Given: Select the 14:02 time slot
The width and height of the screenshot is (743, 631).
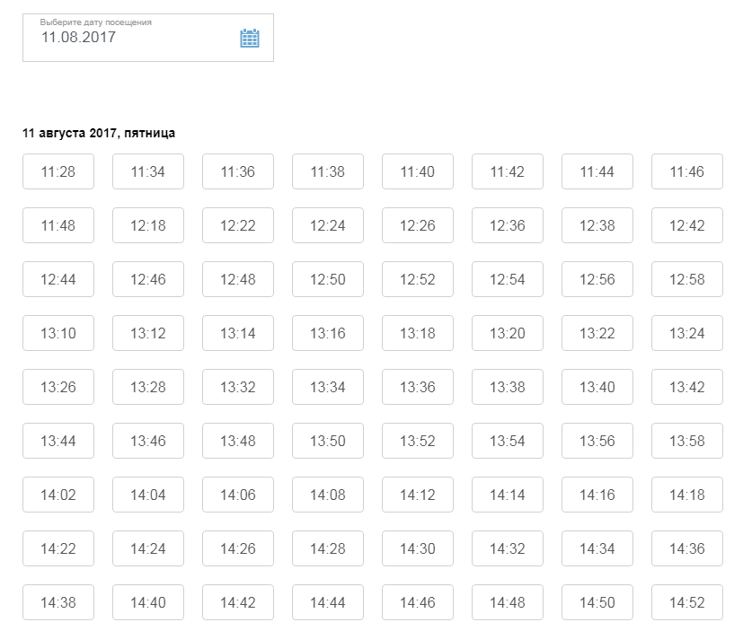Looking at the screenshot, I should point(58,495).
